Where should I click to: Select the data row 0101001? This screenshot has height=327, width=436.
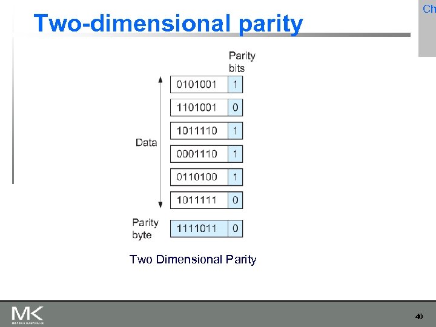(199, 84)
